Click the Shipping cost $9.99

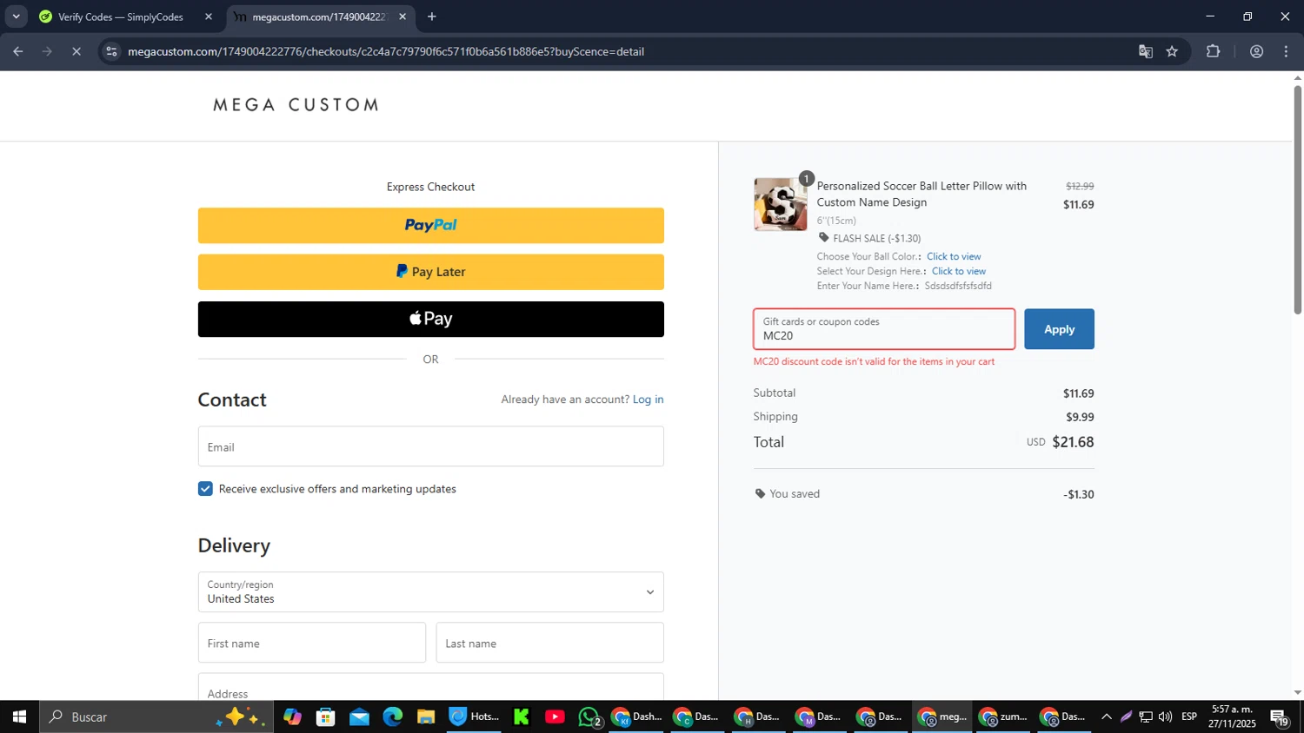pyautogui.click(x=1080, y=417)
